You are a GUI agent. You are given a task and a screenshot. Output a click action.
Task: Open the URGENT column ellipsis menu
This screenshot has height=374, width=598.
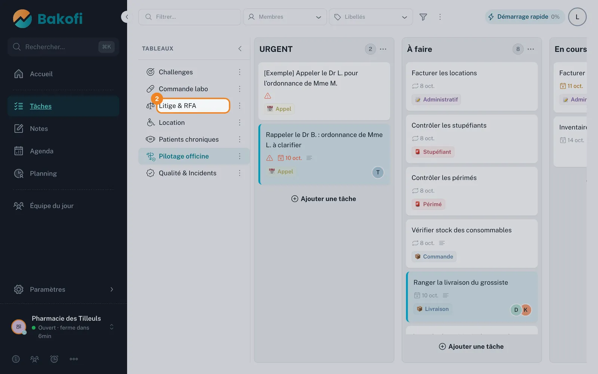pos(383,49)
